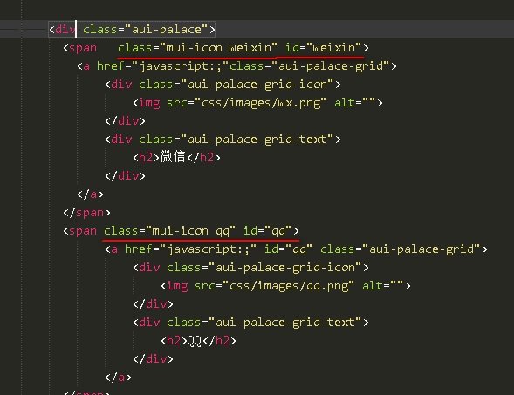Click the id="weixin" attribute value

pos(333,48)
